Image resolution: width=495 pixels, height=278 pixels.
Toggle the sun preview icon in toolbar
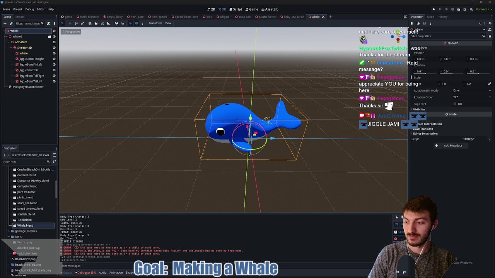130,23
